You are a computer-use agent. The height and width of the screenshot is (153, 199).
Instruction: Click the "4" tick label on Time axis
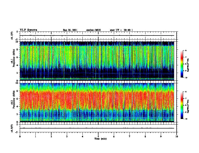point(82,136)
